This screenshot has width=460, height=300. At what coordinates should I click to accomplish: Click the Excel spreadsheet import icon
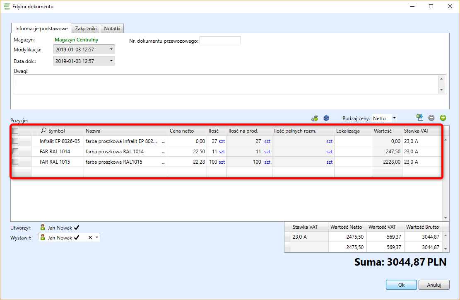pyautogui.click(x=420, y=118)
